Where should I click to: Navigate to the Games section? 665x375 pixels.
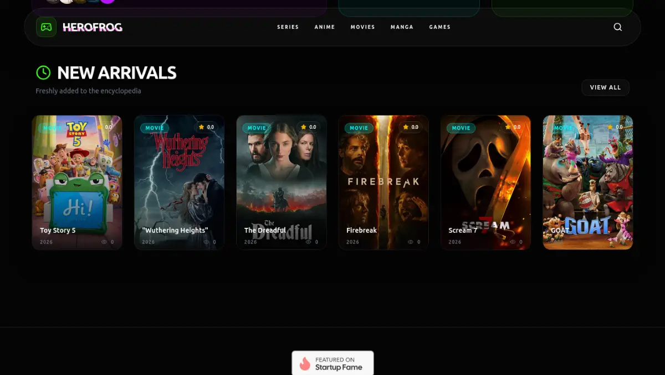coord(439,27)
